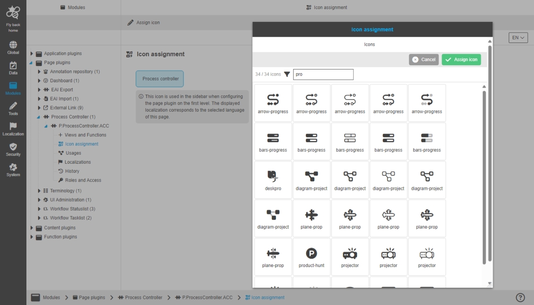Open Views and Functions tree entry
This screenshot has height=305, width=534.
[x=82, y=135]
